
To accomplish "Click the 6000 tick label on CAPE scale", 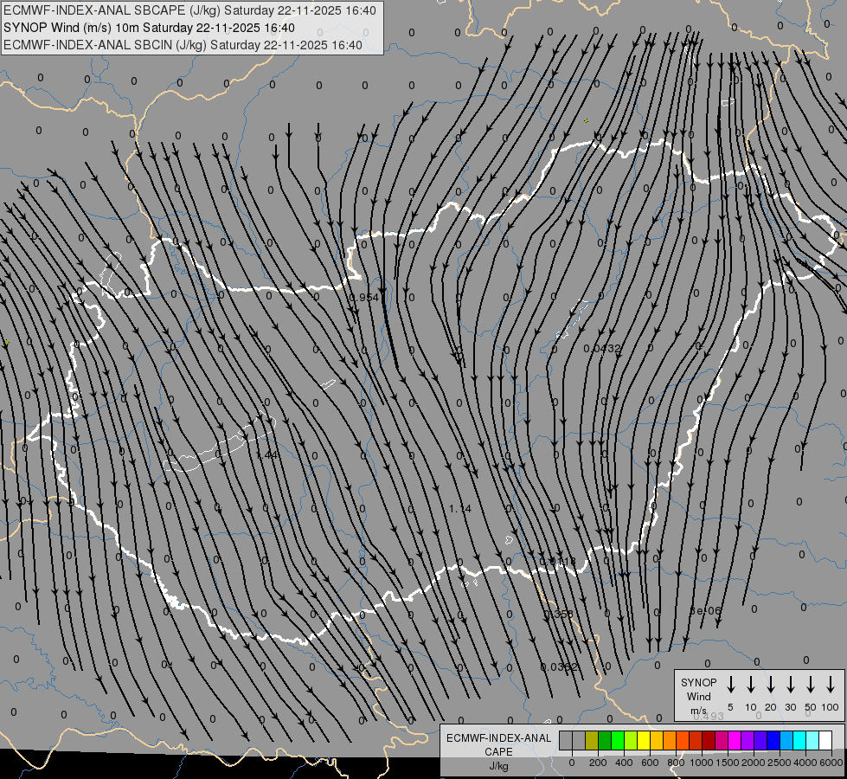I will point(831,763).
